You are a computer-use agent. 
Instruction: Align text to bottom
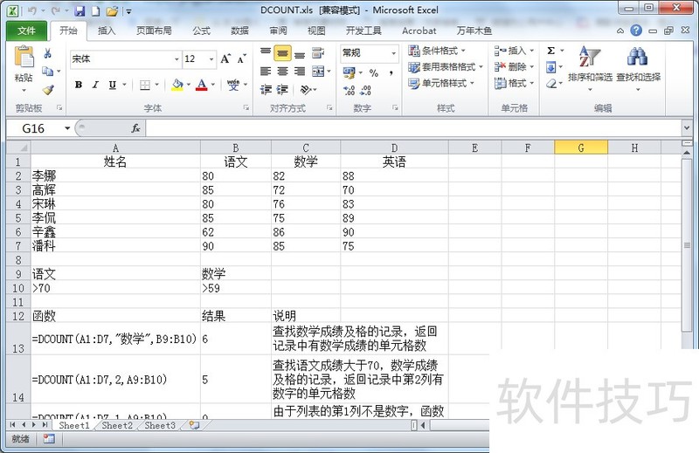coord(300,53)
